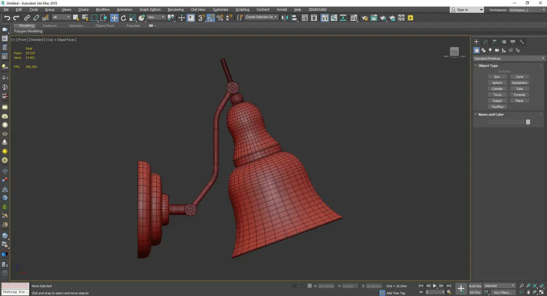Activate the Select and Link tool

(27, 18)
